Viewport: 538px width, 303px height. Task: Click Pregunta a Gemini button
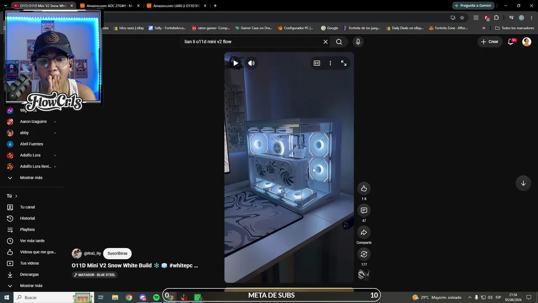[x=473, y=5]
